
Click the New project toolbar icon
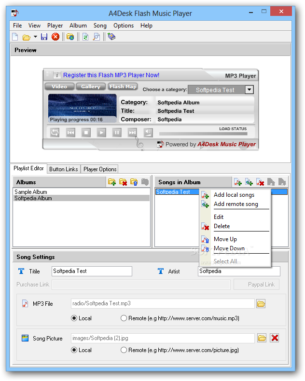click(15, 37)
